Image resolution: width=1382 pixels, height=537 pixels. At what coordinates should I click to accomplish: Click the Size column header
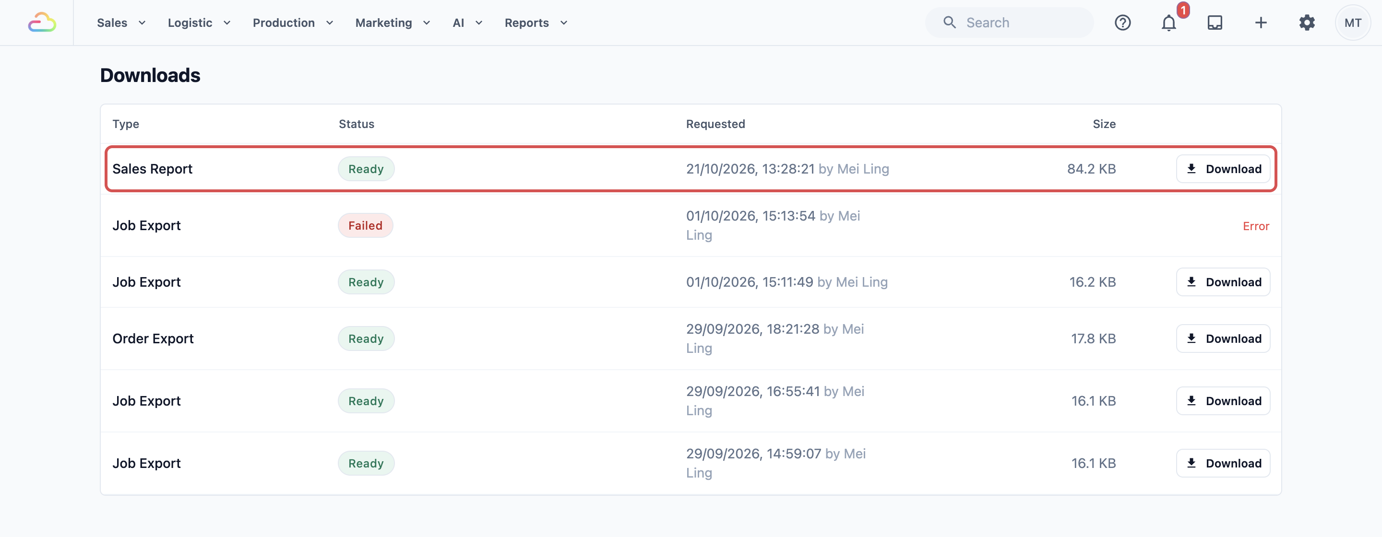[x=1104, y=124]
